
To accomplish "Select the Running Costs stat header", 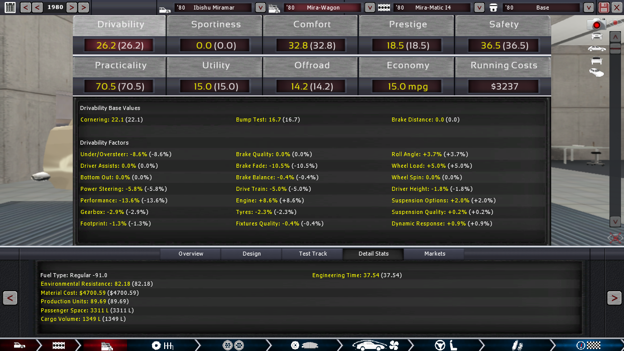I will (504, 66).
